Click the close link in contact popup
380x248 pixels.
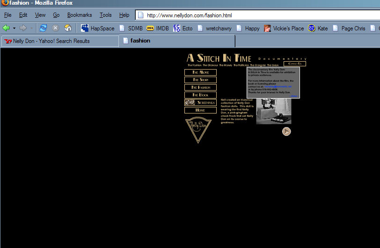pyautogui.click(x=293, y=96)
